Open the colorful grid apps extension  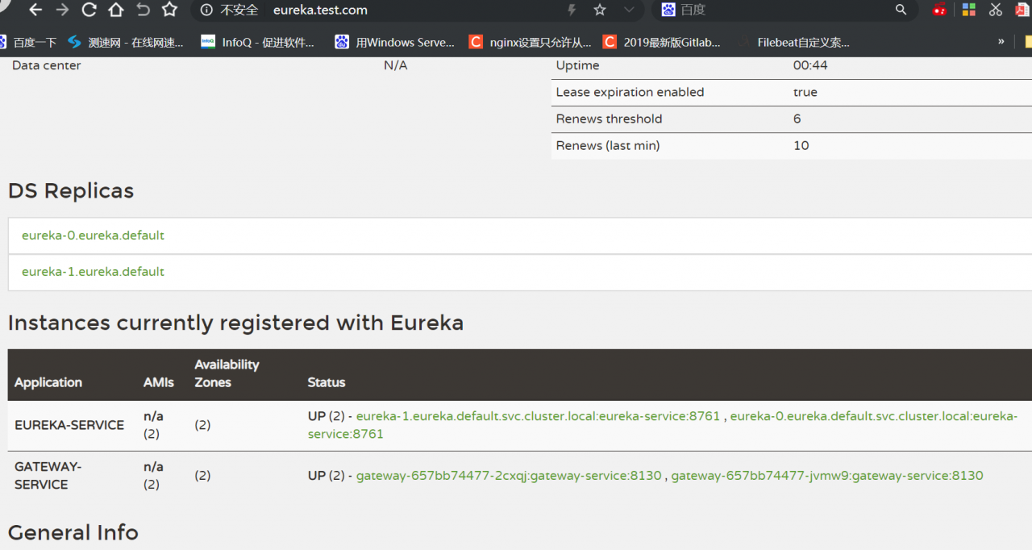pos(969,10)
